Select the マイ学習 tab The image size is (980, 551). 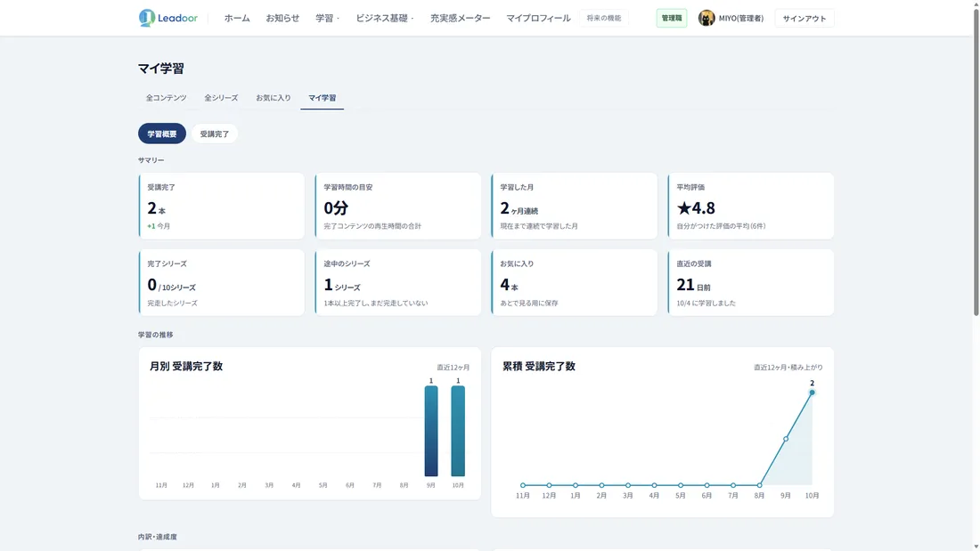pyautogui.click(x=322, y=98)
